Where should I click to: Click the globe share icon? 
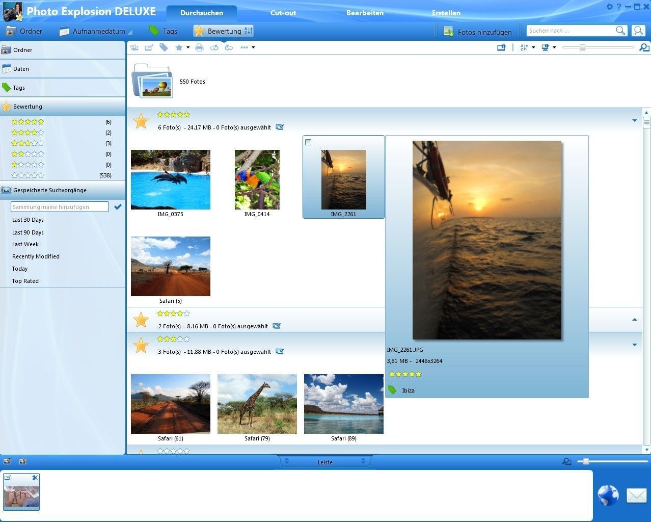coord(608,495)
